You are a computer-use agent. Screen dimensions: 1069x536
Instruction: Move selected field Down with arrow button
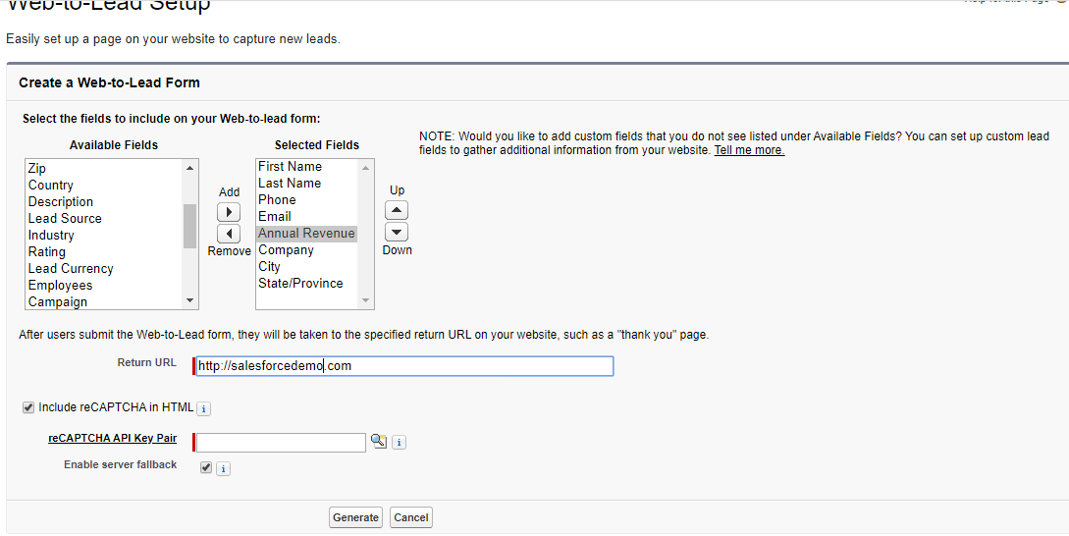pyautogui.click(x=397, y=232)
